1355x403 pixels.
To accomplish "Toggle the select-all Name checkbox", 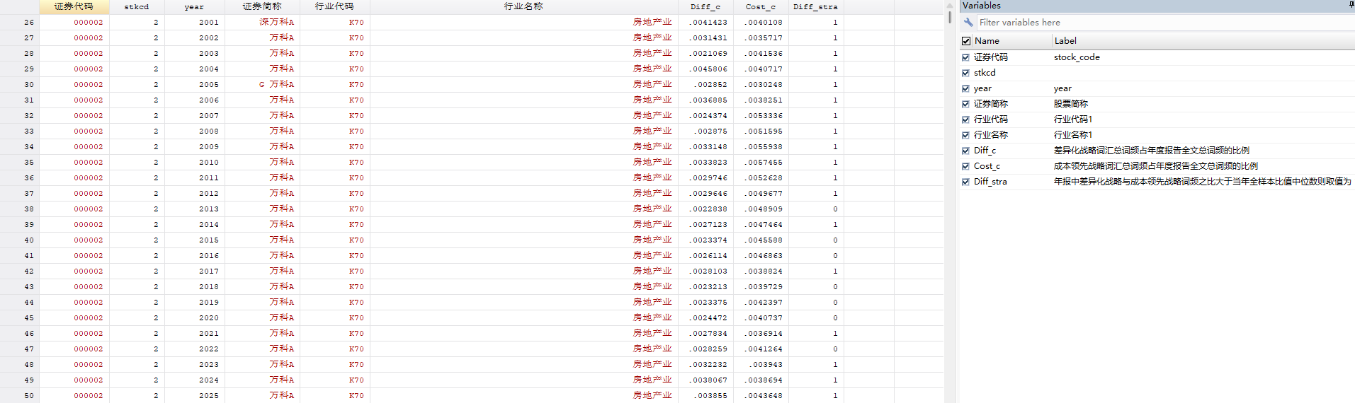I will pos(966,41).
